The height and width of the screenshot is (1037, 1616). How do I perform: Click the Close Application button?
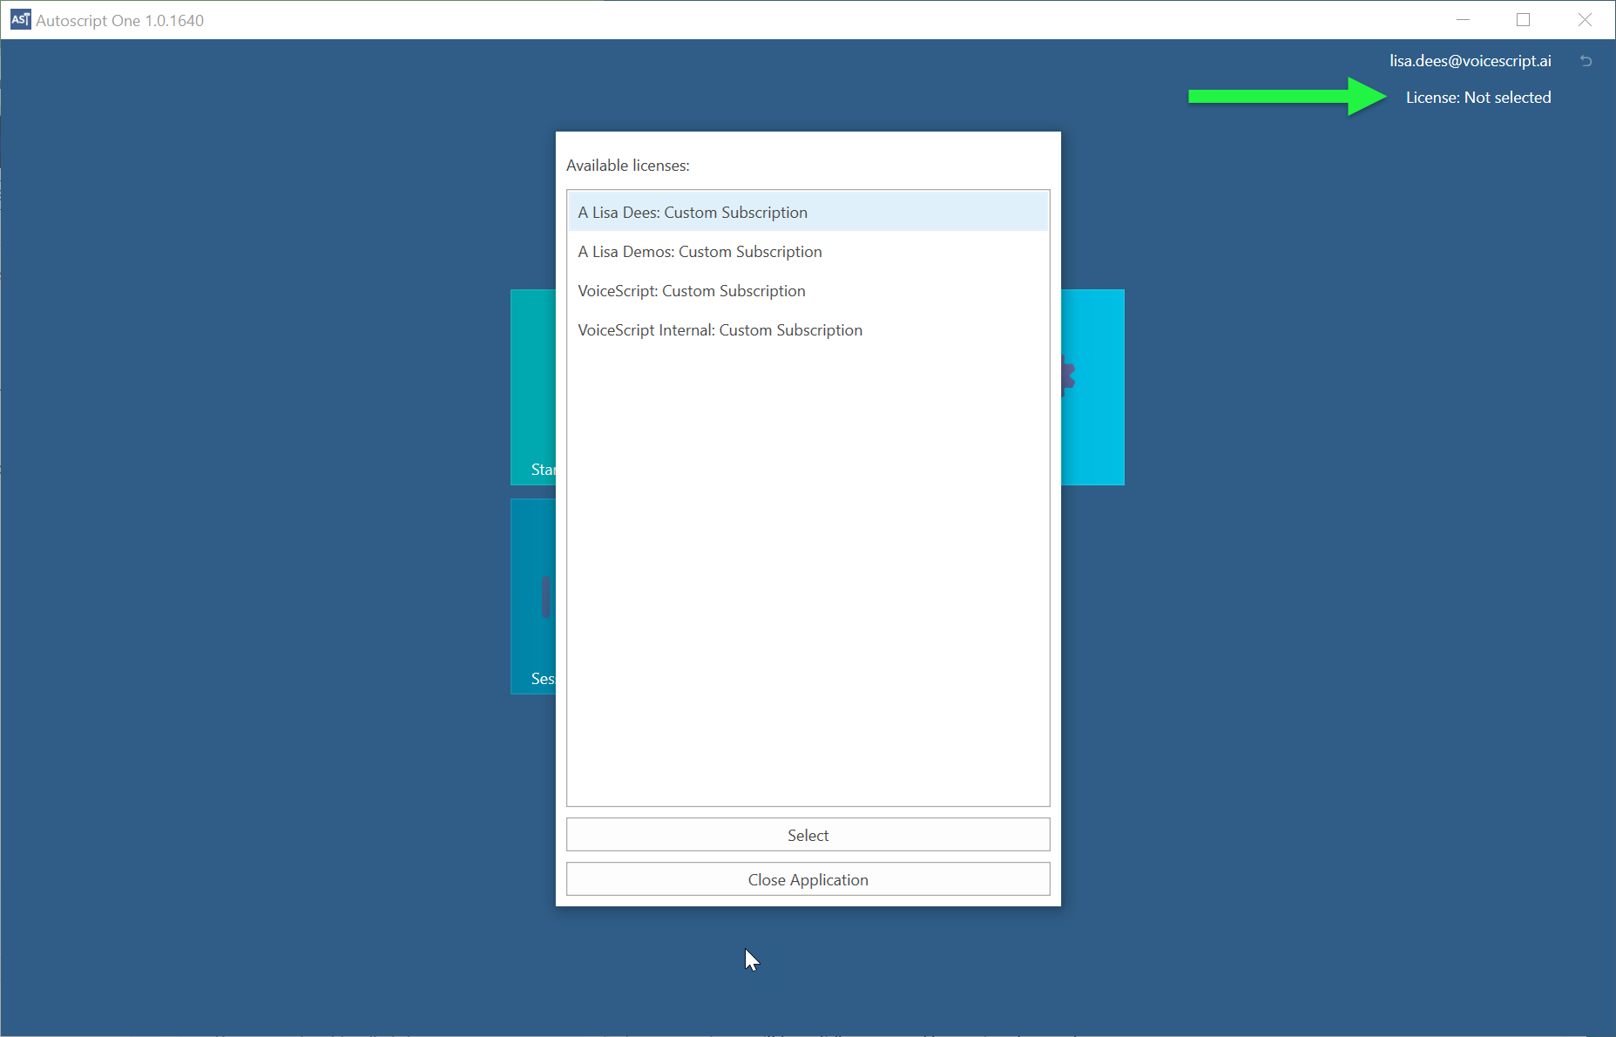pos(808,879)
